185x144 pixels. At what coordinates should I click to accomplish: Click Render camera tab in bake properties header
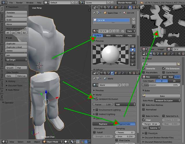[x=151, y=54]
